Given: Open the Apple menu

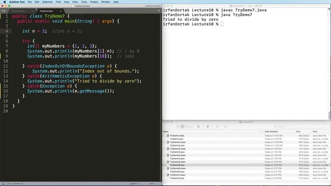Looking at the screenshot, I should click(5, 2).
